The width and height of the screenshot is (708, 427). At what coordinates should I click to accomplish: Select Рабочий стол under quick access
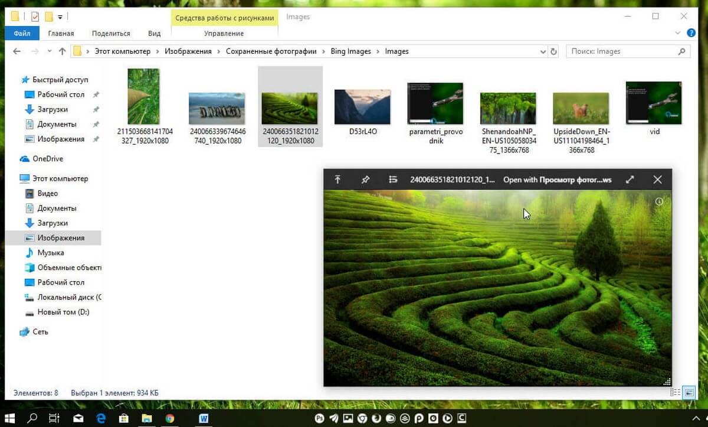click(x=61, y=94)
